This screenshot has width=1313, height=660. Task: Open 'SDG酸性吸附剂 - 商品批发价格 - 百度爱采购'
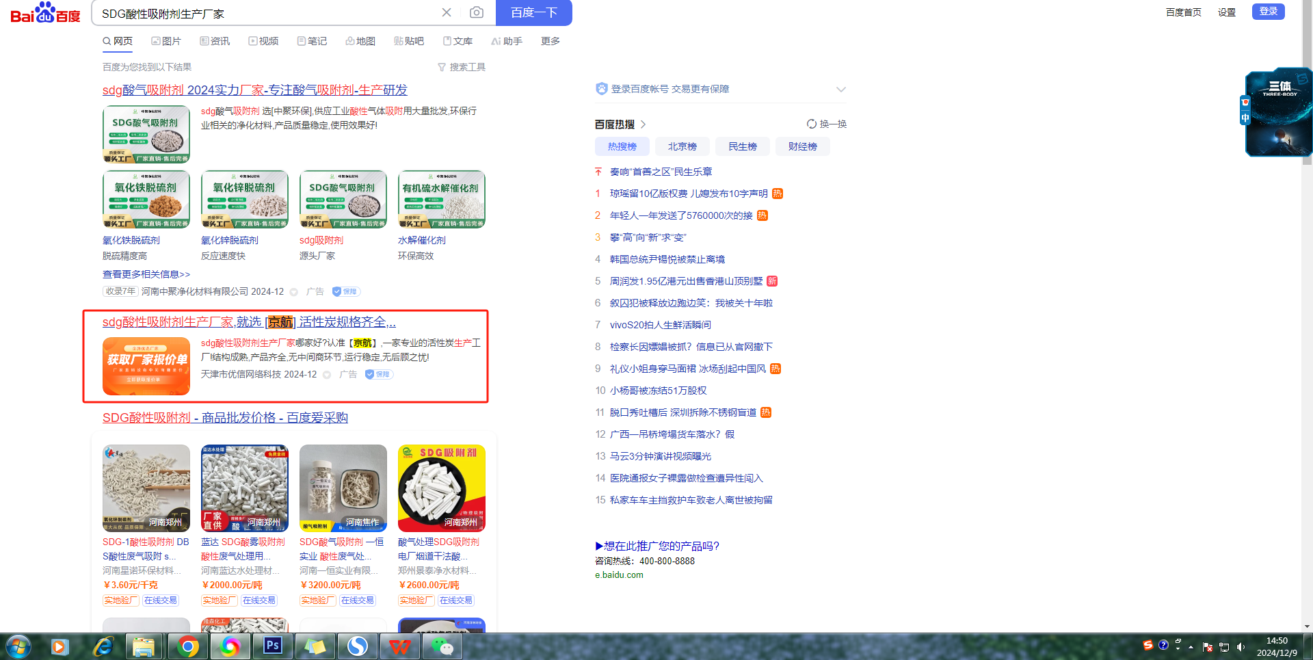[x=225, y=418]
